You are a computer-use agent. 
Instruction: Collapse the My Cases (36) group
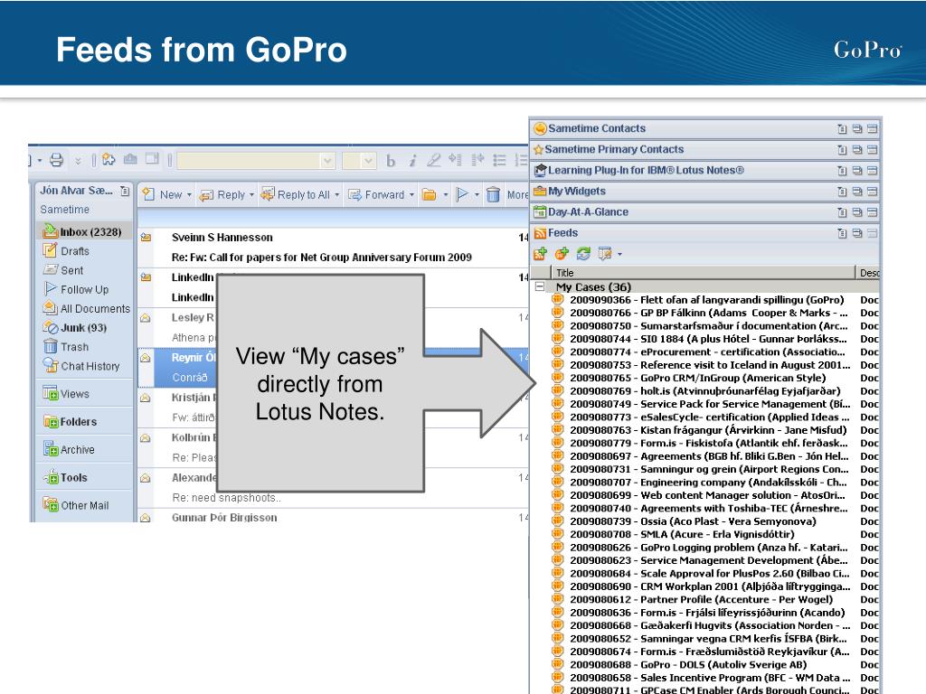539,286
